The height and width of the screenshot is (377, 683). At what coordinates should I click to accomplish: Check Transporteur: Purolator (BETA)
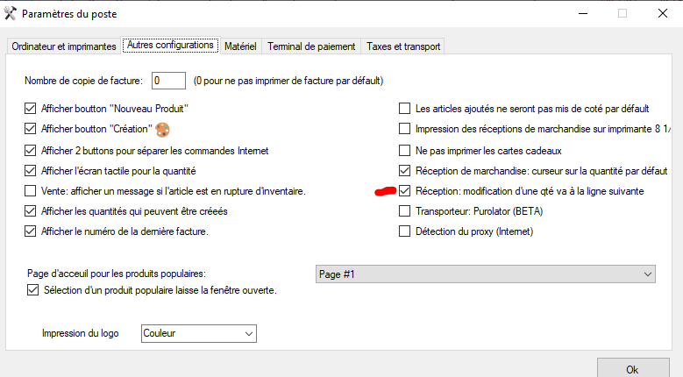[405, 211]
